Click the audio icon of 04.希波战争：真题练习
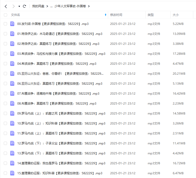Image resolution: width=196 pixels, height=178 pixels. pyautogui.click(x=12, y=63)
